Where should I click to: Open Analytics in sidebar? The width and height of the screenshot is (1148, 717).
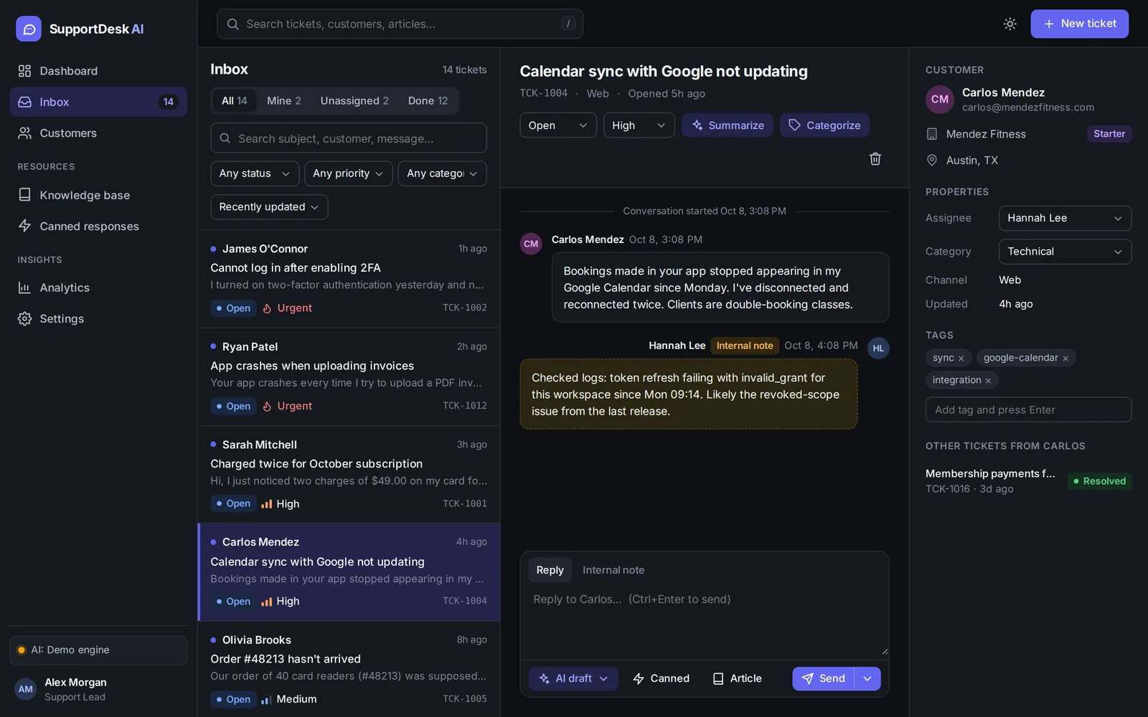tap(98, 288)
